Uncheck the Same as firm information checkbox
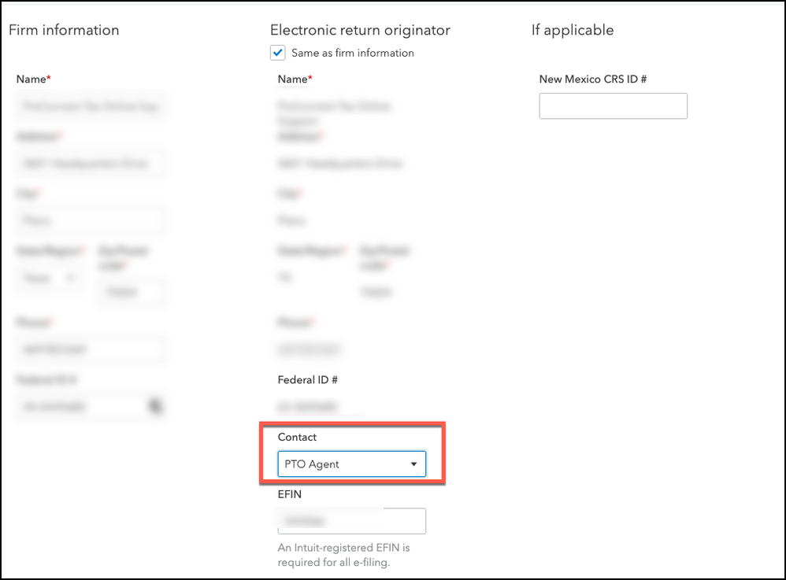Screen dimensions: 786x580 [277, 53]
